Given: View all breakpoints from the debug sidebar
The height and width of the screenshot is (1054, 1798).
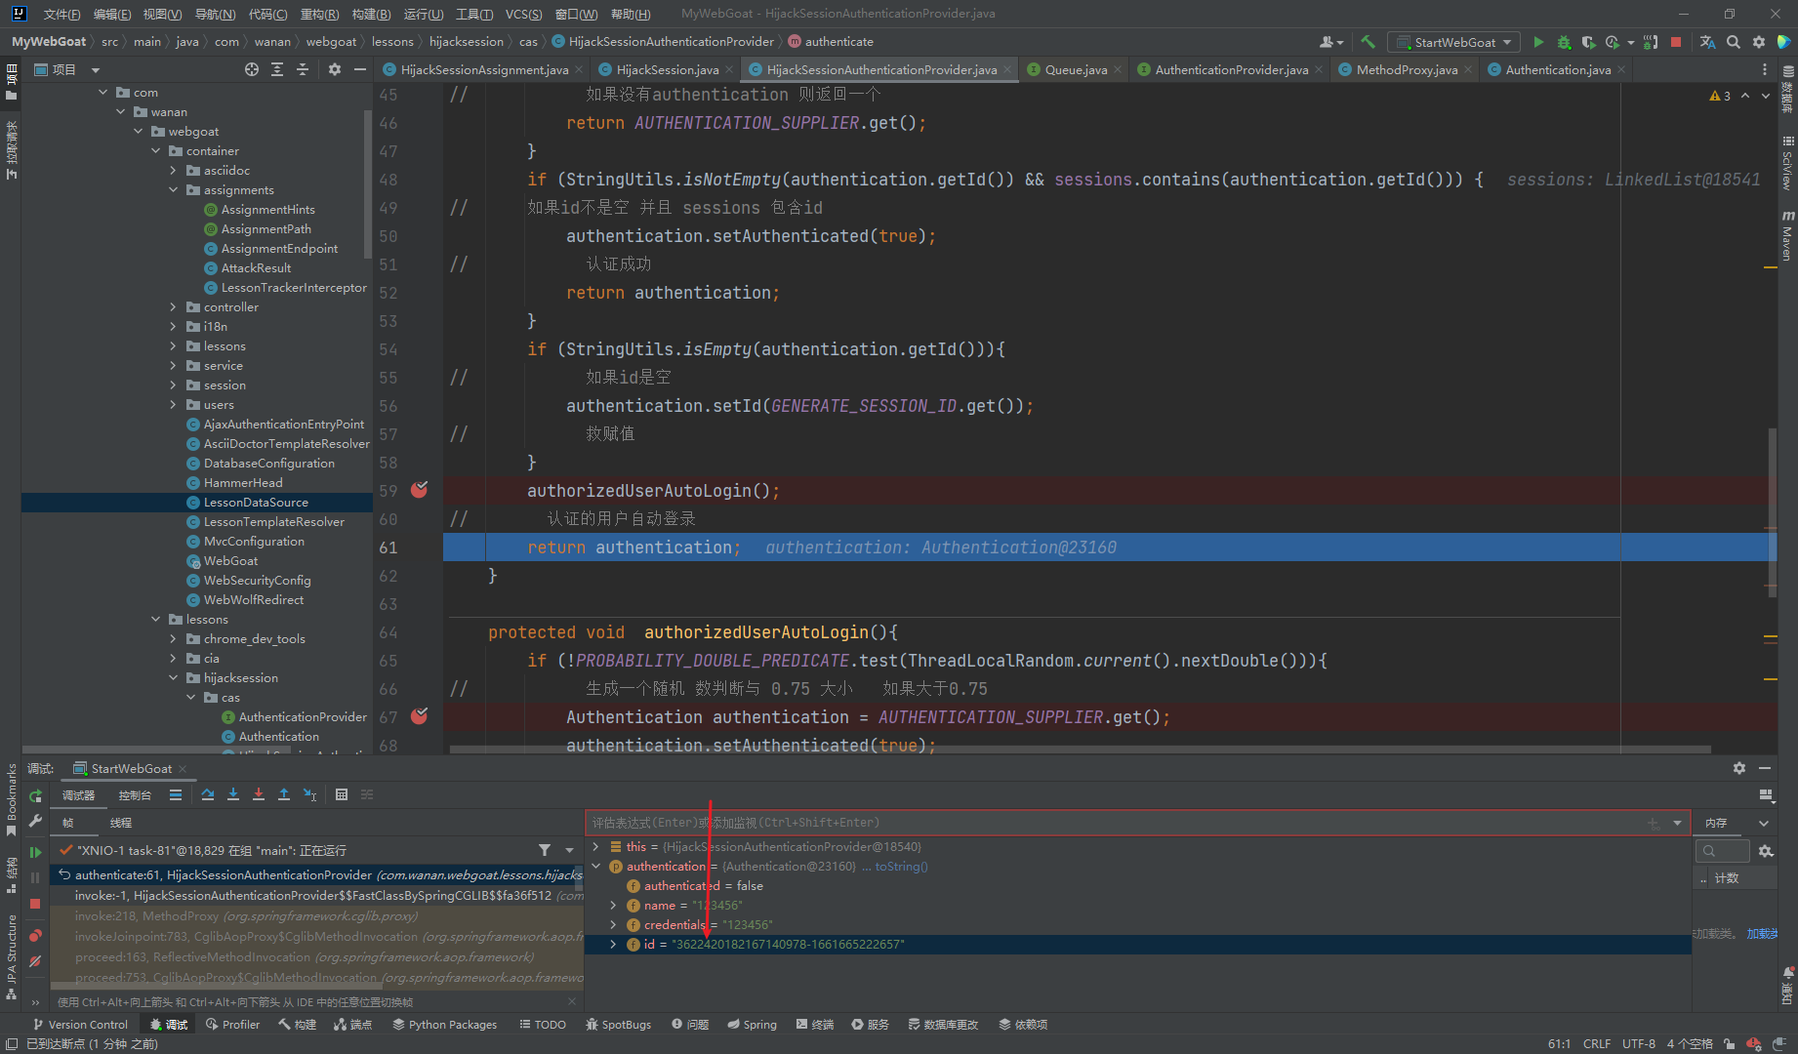Looking at the screenshot, I should coord(35,936).
